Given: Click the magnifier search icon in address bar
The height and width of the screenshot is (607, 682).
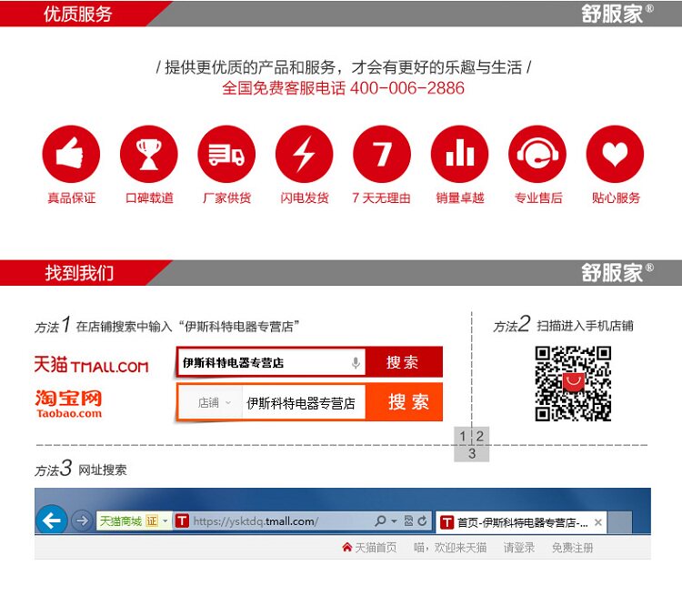Looking at the screenshot, I should tap(381, 521).
